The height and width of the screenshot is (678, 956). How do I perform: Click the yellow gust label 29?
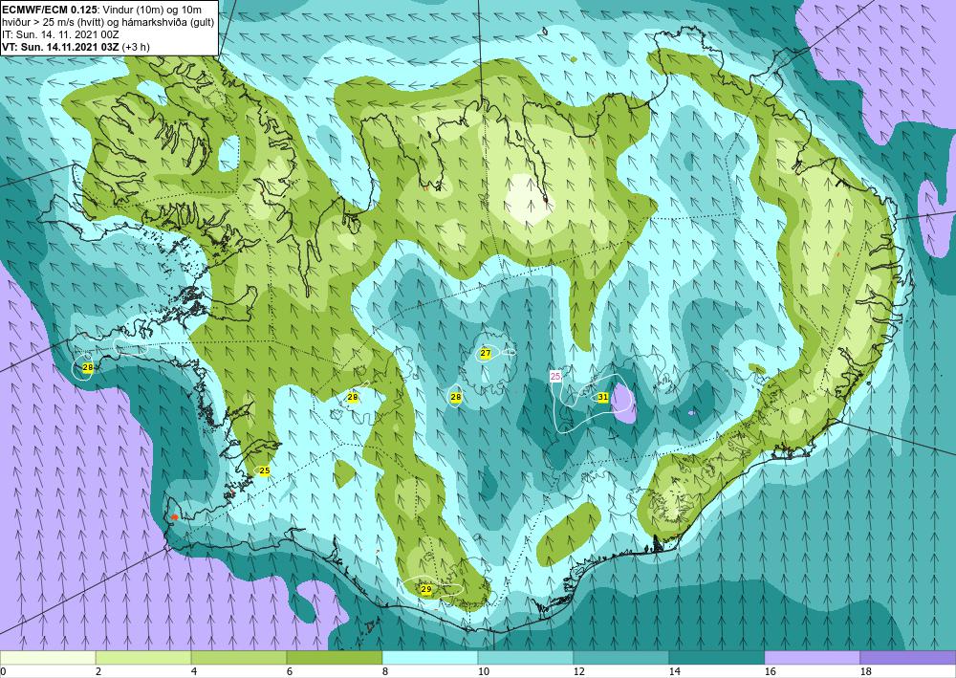point(426,590)
